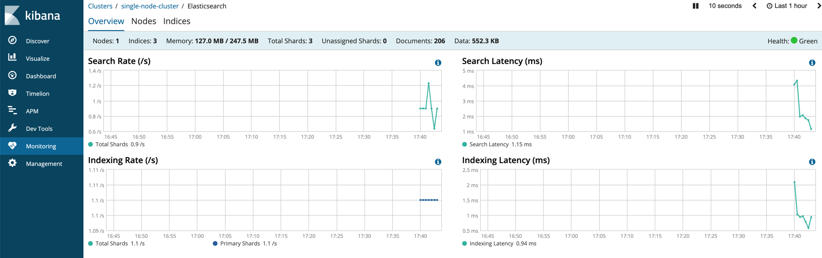Toggle Total Shards series in Indexing Rate legend
The width and height of the screenshot is (822, 258).
coord(116,244)
